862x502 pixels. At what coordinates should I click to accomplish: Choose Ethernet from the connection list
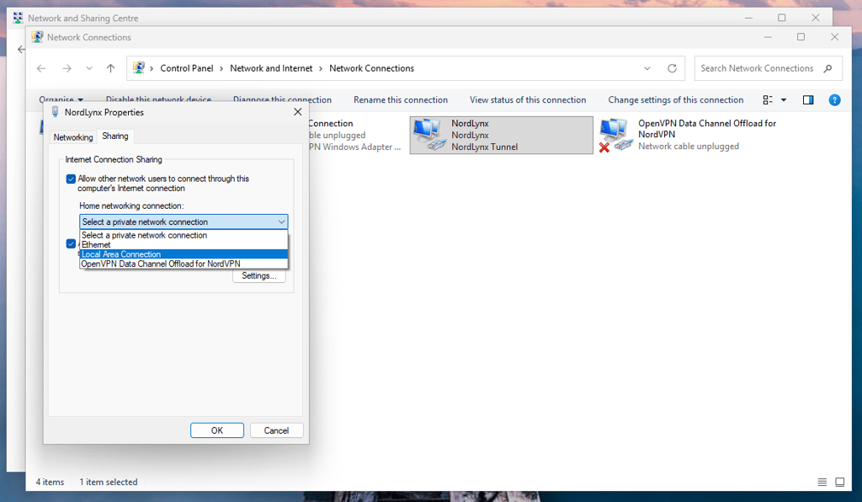point(184,244)
